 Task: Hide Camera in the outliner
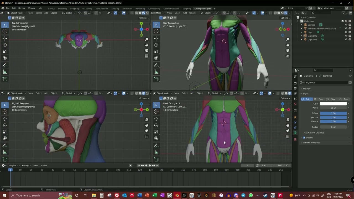coord(346,25)
